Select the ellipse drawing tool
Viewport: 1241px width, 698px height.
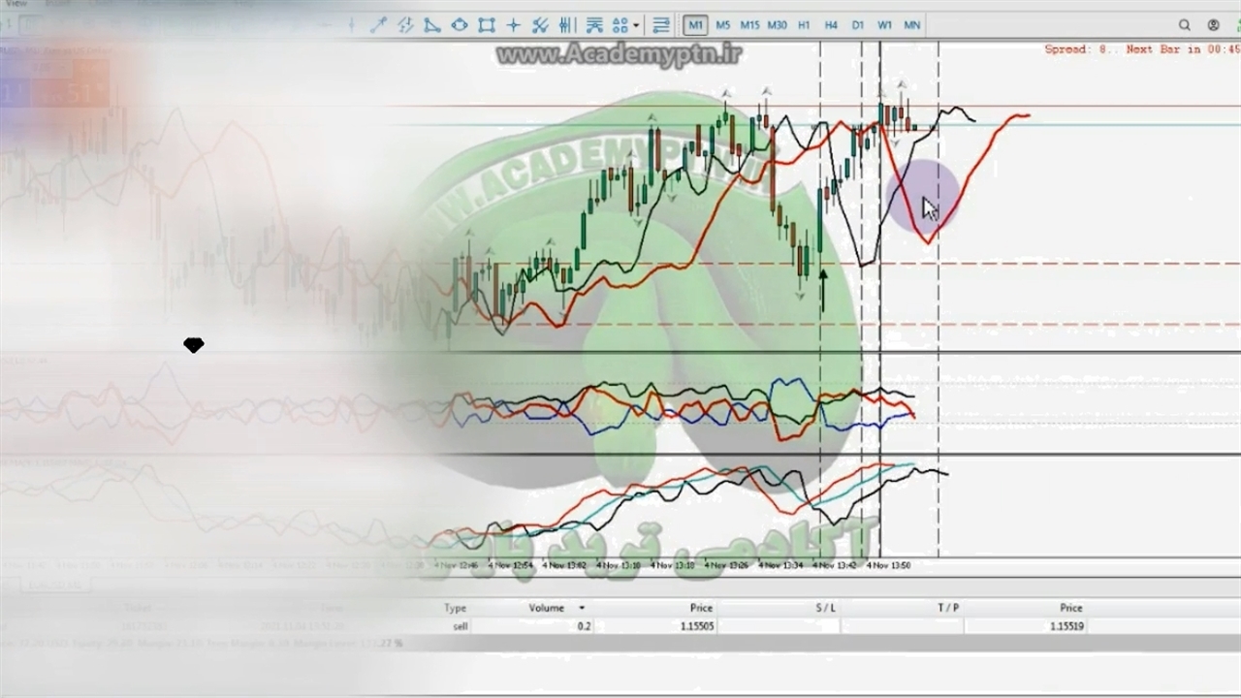pyautogui.click(x=460, y=25)
